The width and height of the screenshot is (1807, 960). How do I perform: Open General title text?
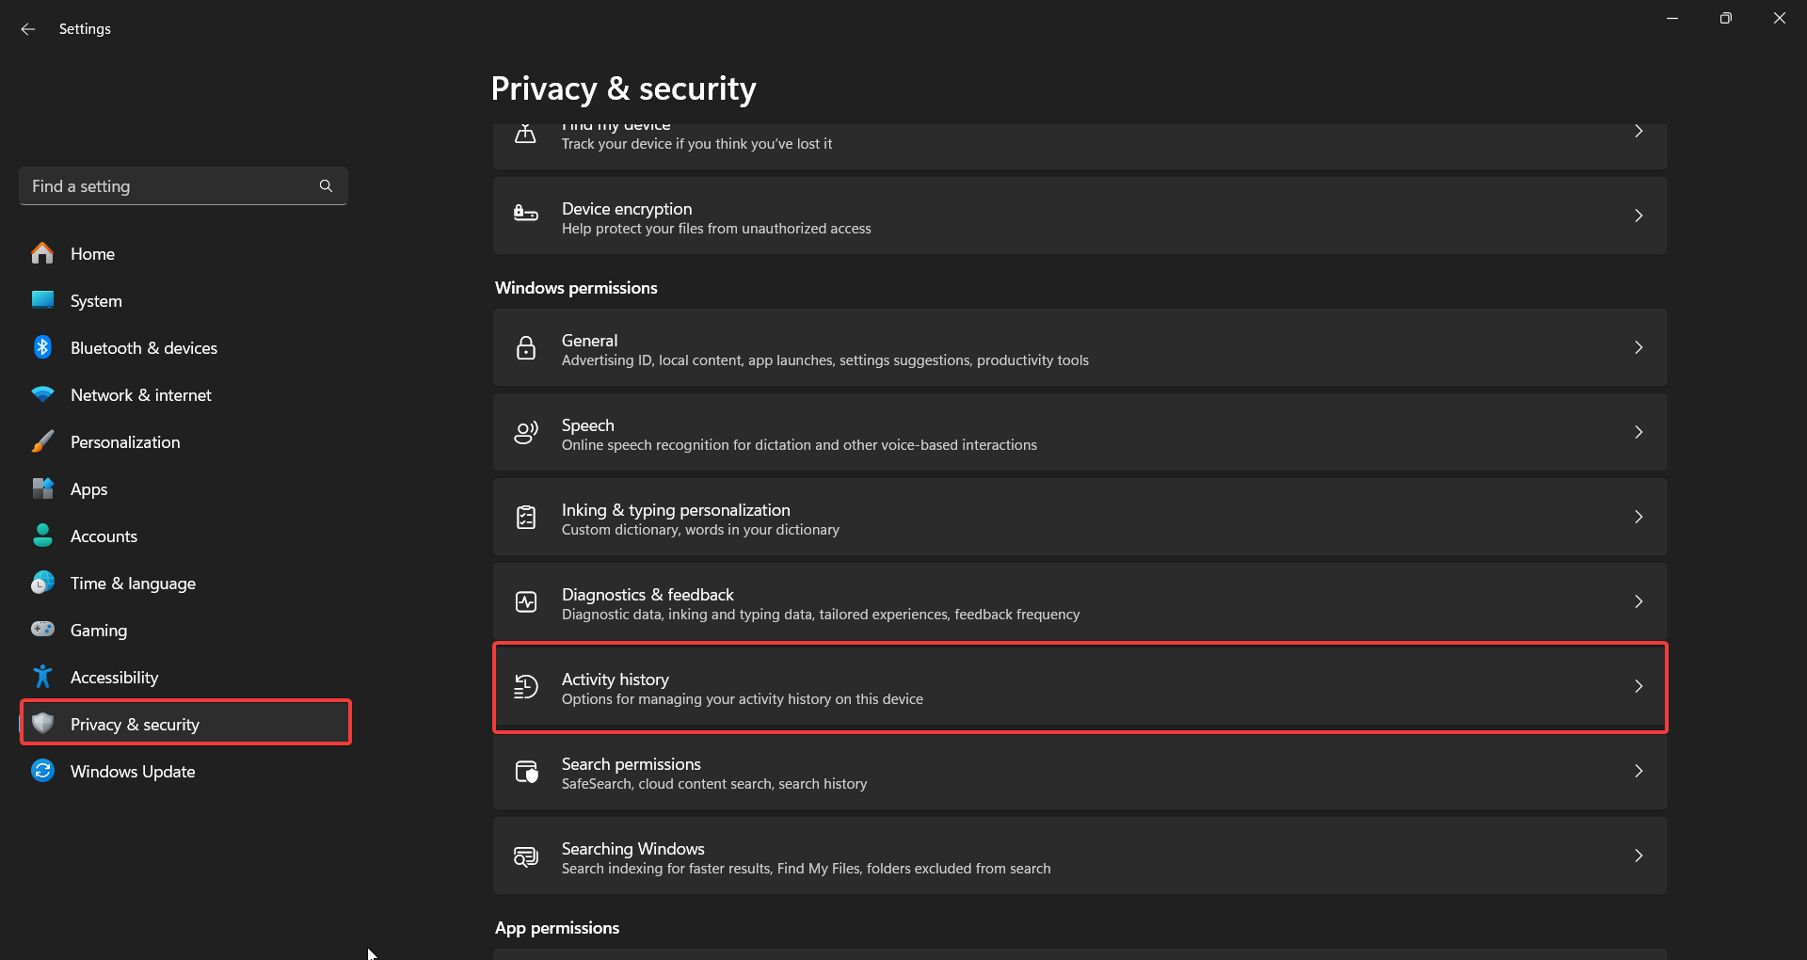[x=590, y=340]
